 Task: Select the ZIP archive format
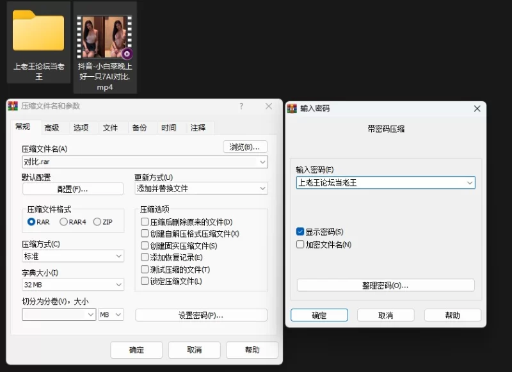[97, 222]
